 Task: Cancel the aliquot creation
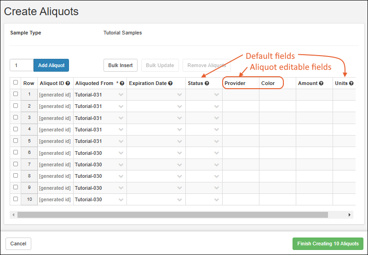click(18, 244)
